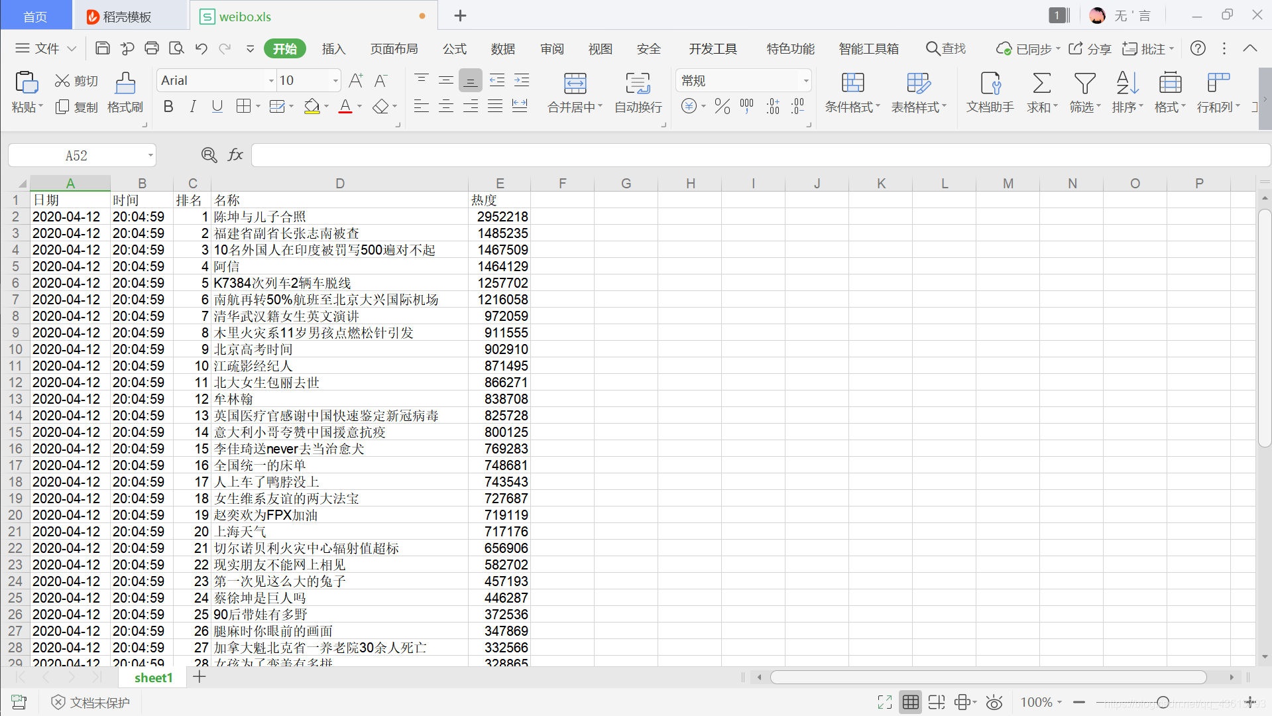Open the Document Assistant tool
This screenshot has height=716, width=1272.
[x=990, y=93]
